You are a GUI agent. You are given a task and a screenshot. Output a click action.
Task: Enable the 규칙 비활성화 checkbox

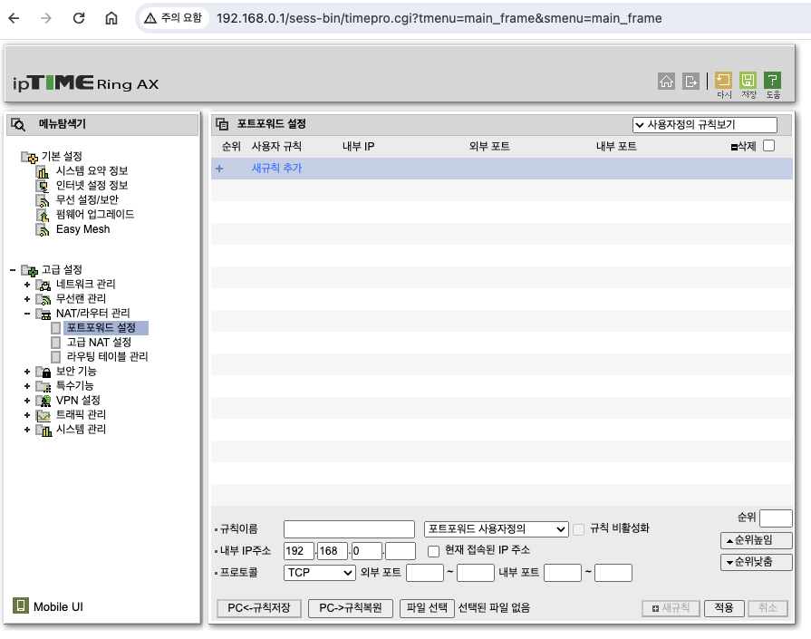(579, 529)
